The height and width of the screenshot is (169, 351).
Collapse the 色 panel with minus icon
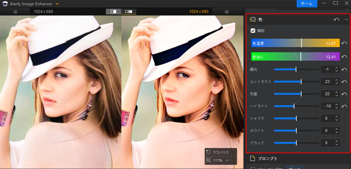[x=347, y=20]
